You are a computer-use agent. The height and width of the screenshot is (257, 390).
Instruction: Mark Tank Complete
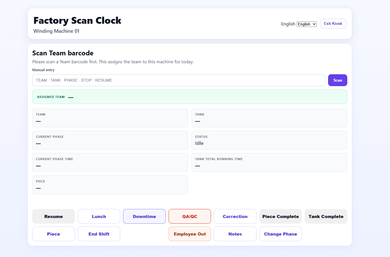326,216
